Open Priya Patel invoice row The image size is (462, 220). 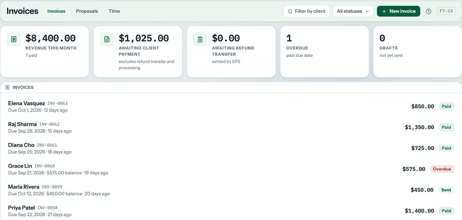[231, 211]
